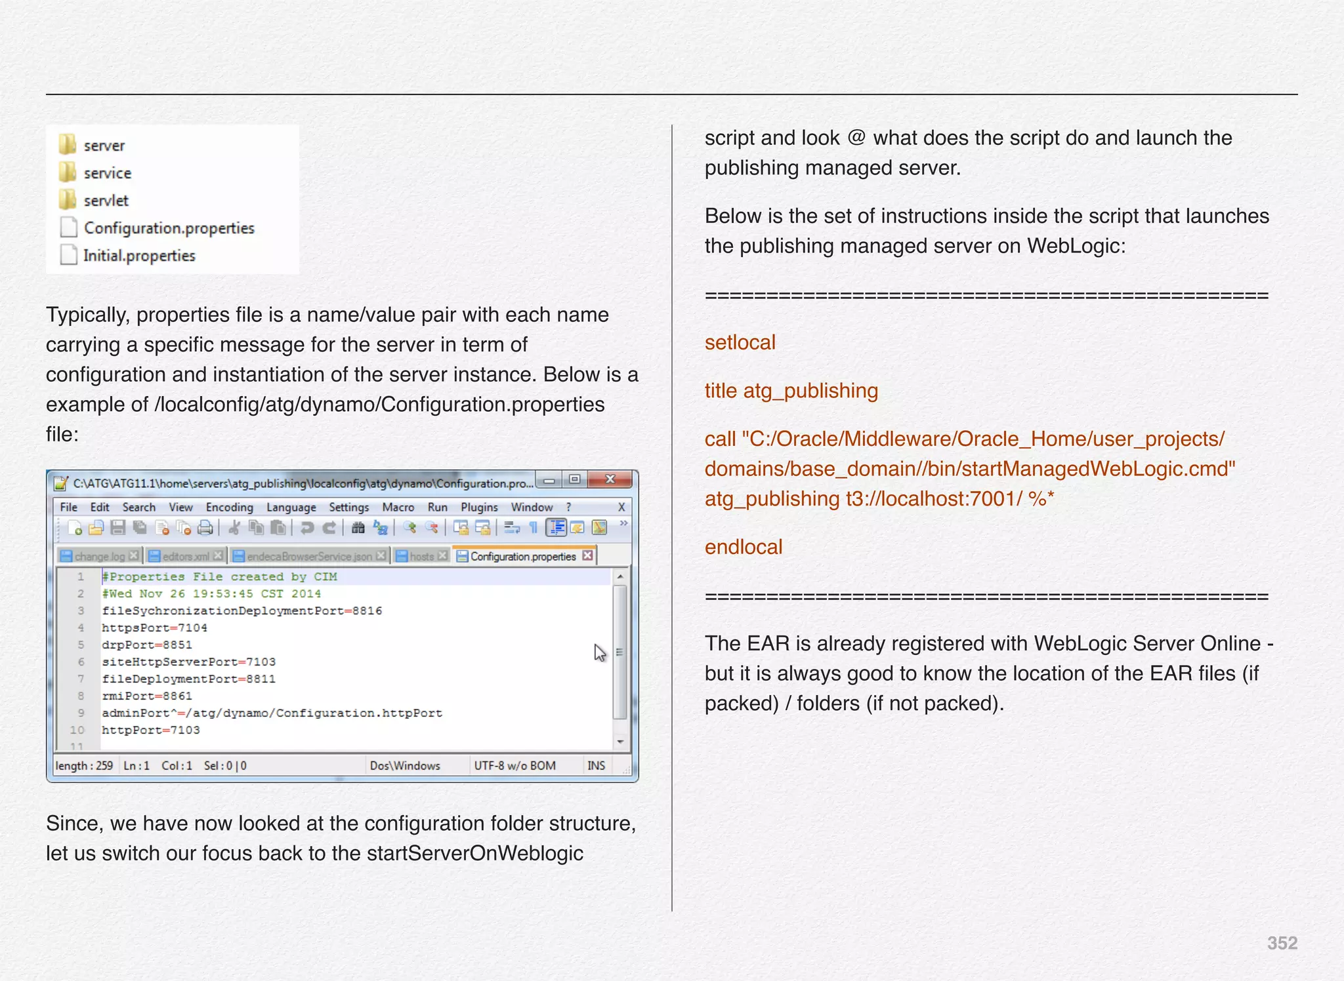Image resolution: width=1344 pixels, height=981 pixels.
Task: Click line 'drpPort=8851' in editor
Action: click(x=147, y=645)
